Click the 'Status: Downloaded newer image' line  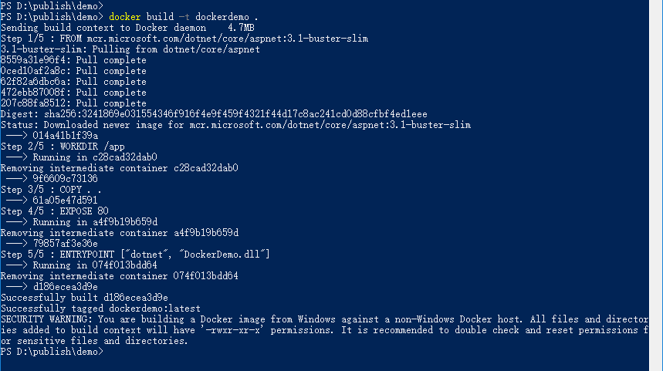pyautogui.click(x=235, y=125)
